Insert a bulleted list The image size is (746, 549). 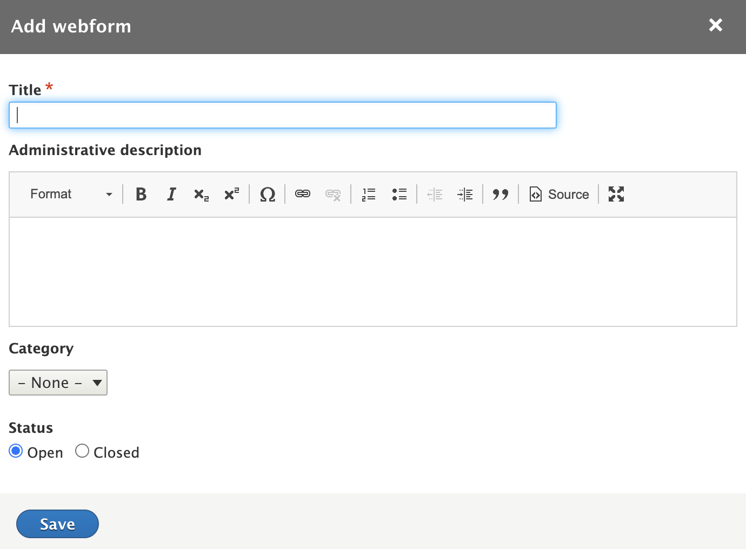point(399,194)
